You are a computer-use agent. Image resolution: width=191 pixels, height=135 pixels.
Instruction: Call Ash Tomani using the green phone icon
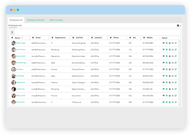(169, 50)
